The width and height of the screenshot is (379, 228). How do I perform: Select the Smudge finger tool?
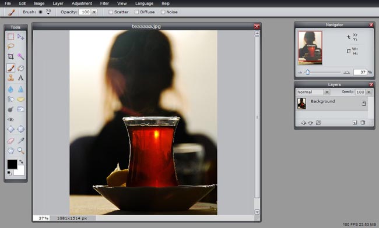pyautogui.click(x=10, y=99)
